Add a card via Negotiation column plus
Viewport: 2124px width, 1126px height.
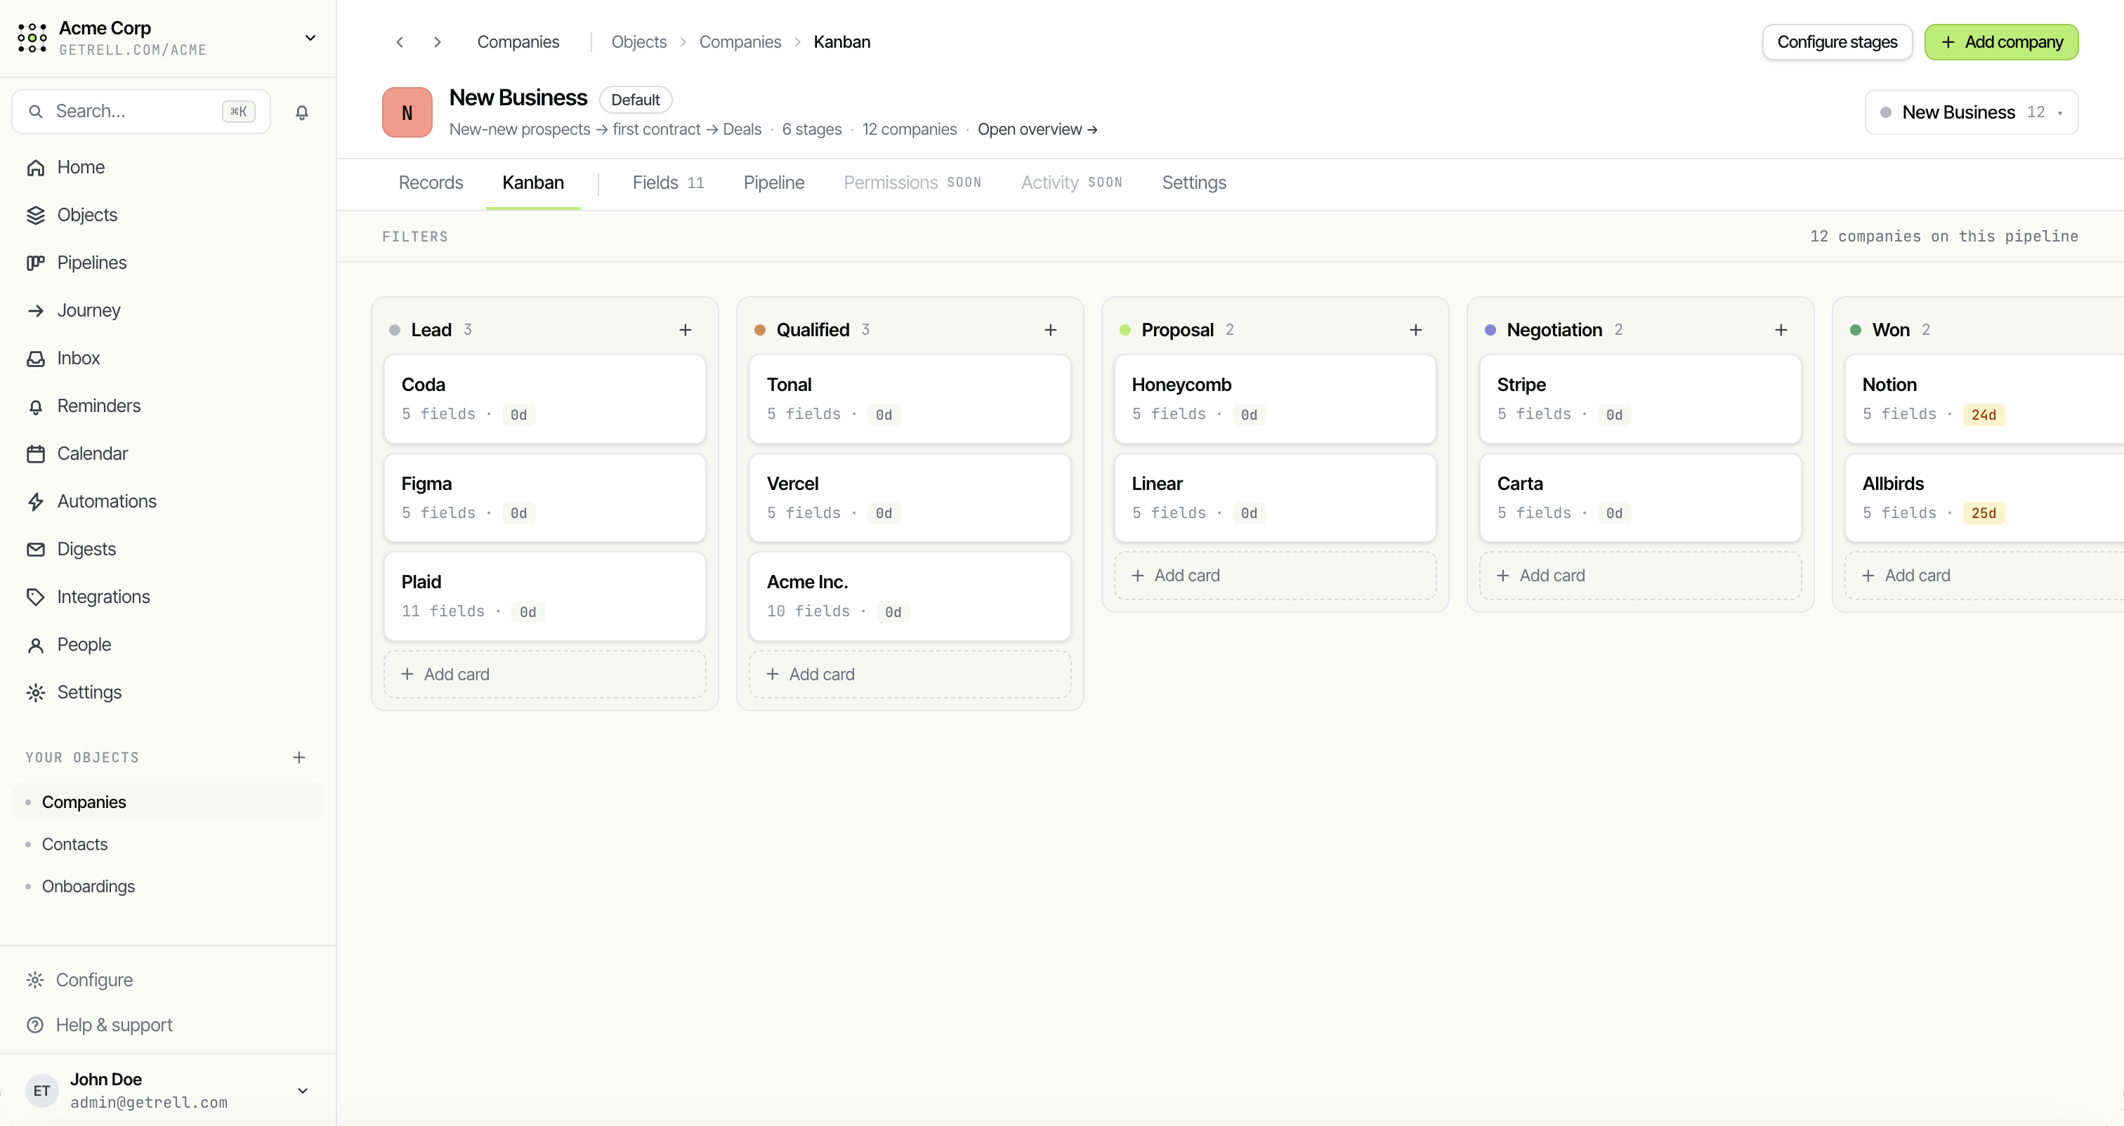click(1781, 331)
